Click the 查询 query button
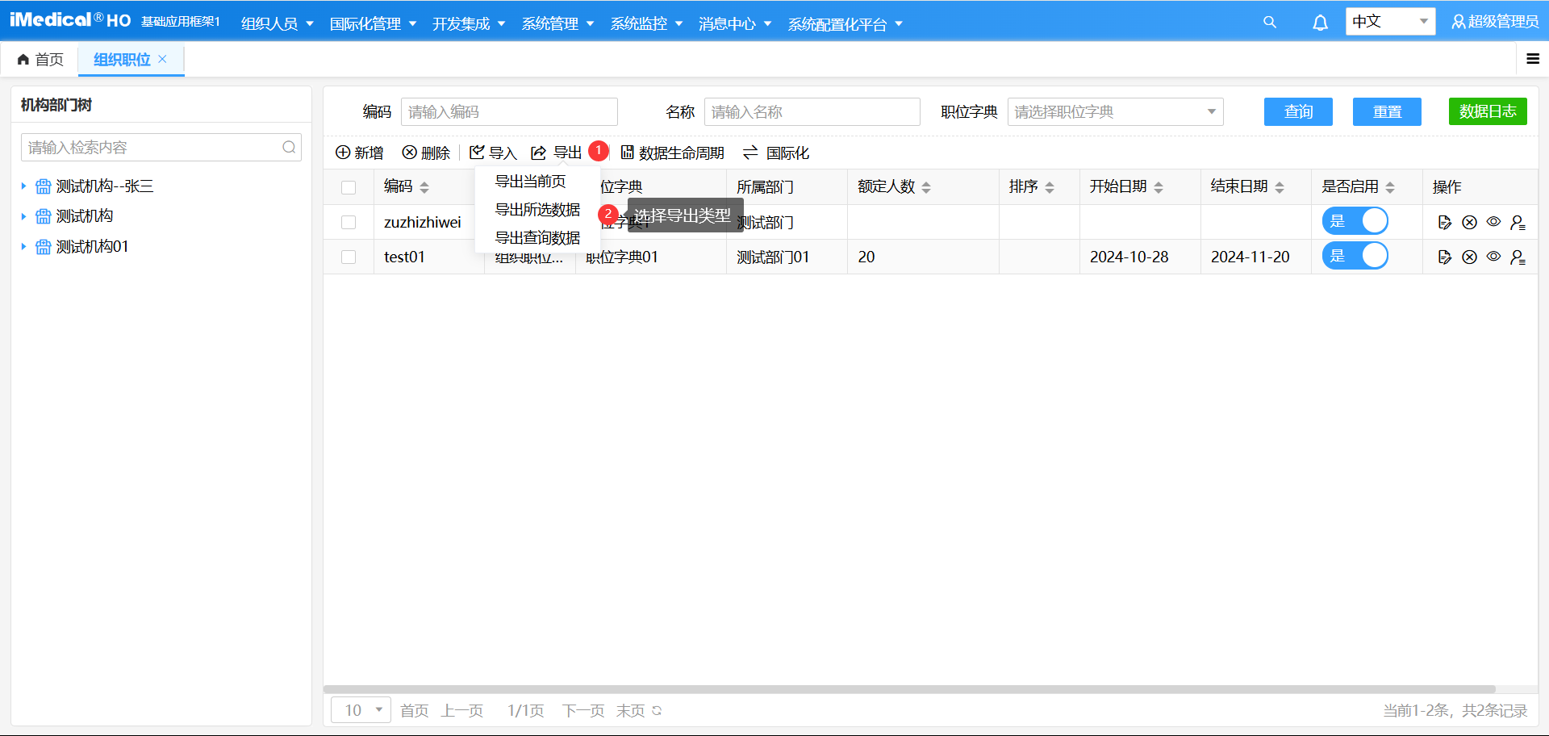 pos(1298,111)
